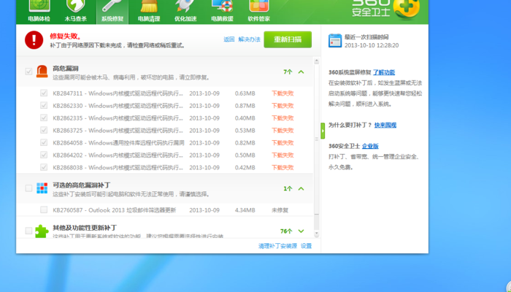
Task: Click the 360 yellow plus logo
Action: [407, 8]
